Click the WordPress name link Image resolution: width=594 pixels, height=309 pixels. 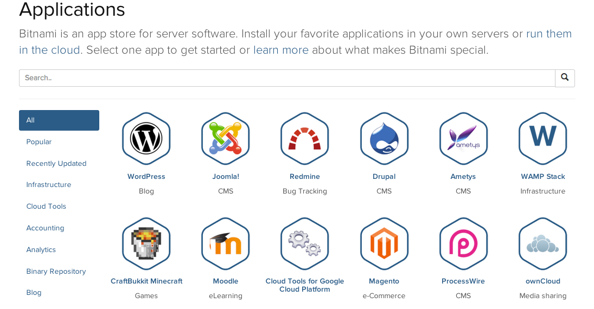[146, 177]
